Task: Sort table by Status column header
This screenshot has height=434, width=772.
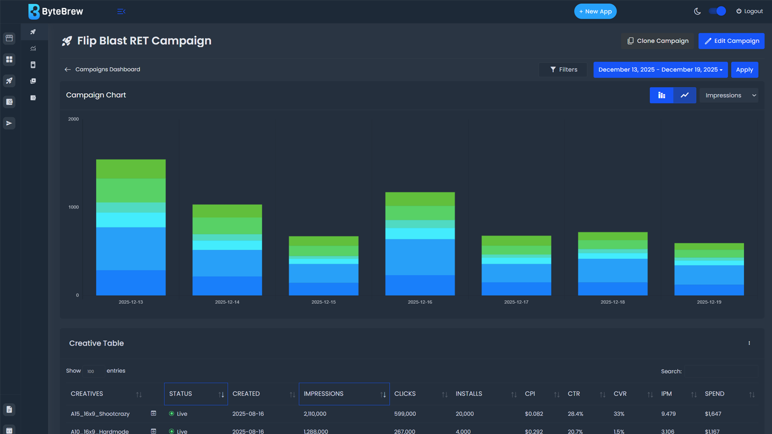Action: point(196,394)
